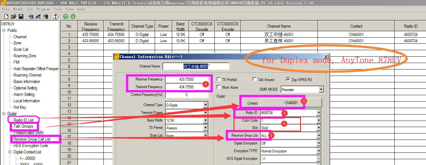The height and width of the screenshot is (165, 426).
Task: Click the Receive Frequency input field
Action: coord(187,79)
